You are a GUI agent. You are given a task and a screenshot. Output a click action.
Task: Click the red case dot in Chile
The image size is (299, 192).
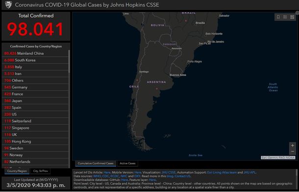tap(137, 80)
